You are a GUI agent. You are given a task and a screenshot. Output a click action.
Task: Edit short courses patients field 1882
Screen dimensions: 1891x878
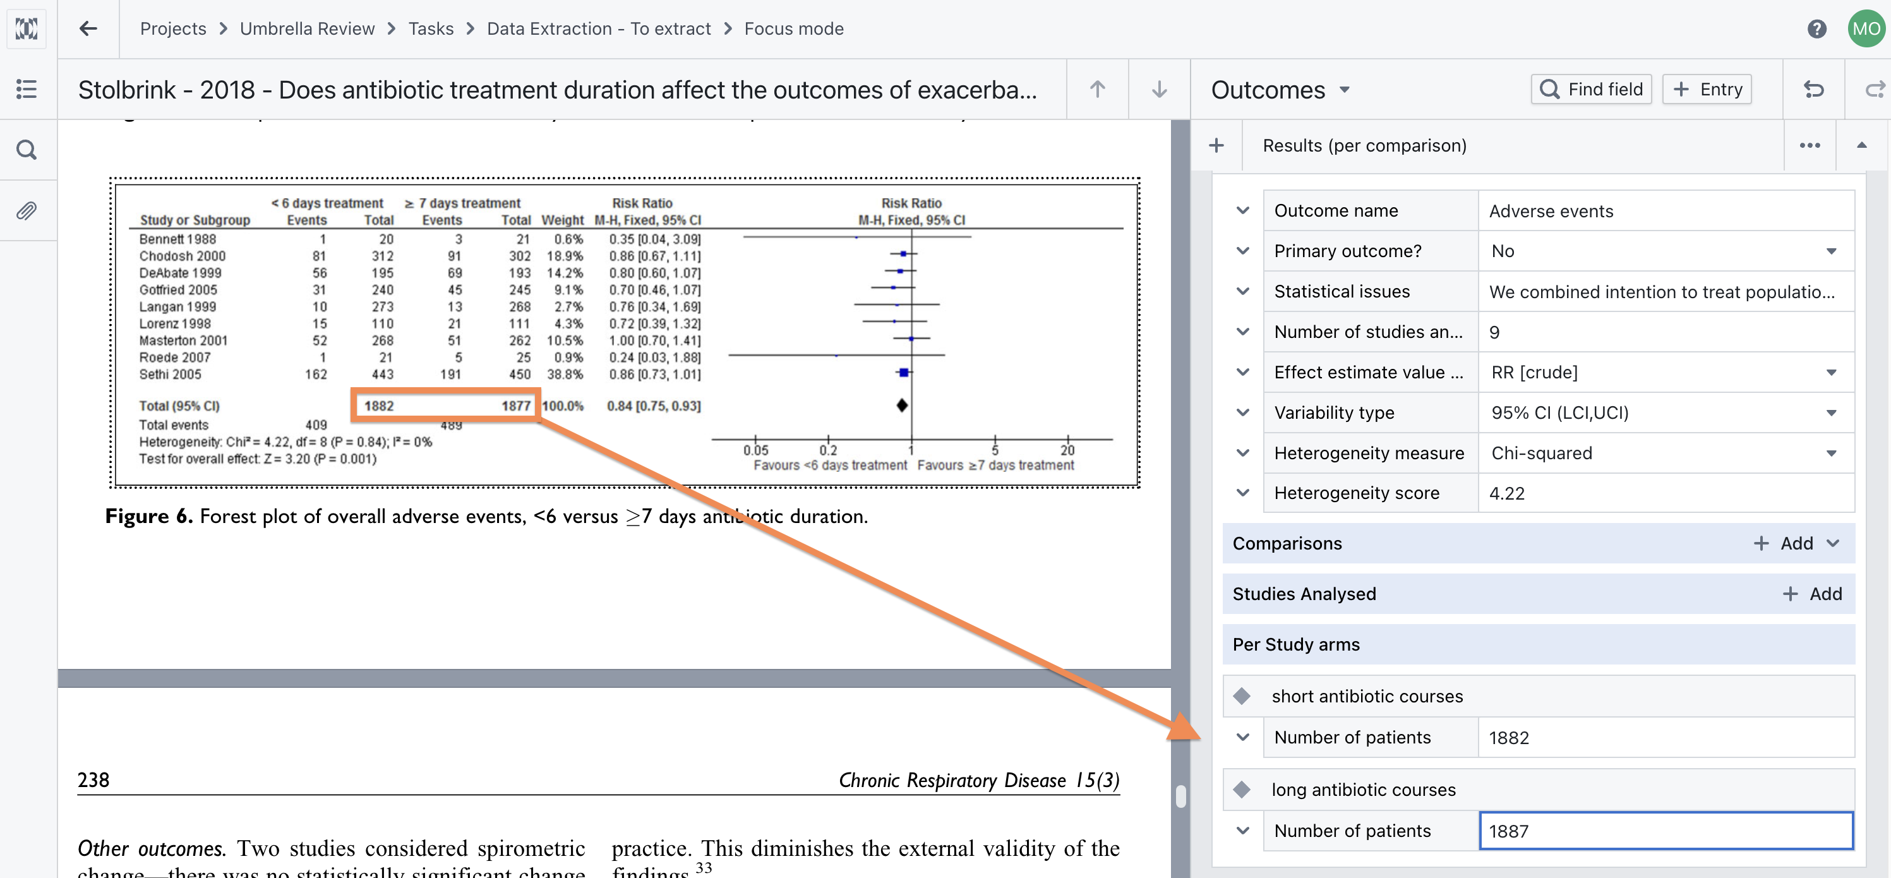(x=1666, y=737)
